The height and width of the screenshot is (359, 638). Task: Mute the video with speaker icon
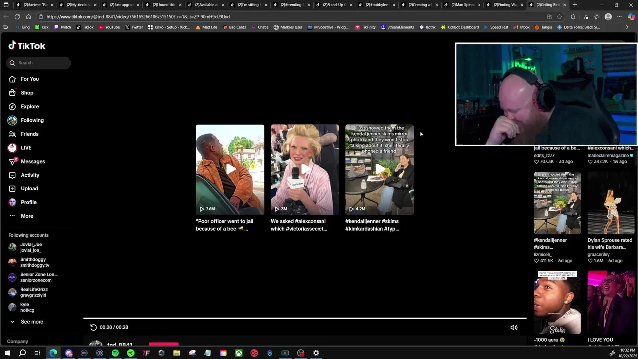click(x=514, y=328)
